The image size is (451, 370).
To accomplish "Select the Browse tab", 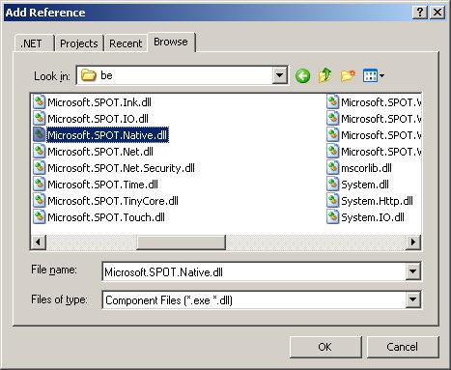I will coord(171,42).
